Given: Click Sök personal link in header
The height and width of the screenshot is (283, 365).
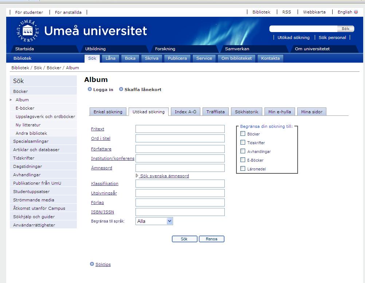Looking at the screenshot, I should coord(332,38).
